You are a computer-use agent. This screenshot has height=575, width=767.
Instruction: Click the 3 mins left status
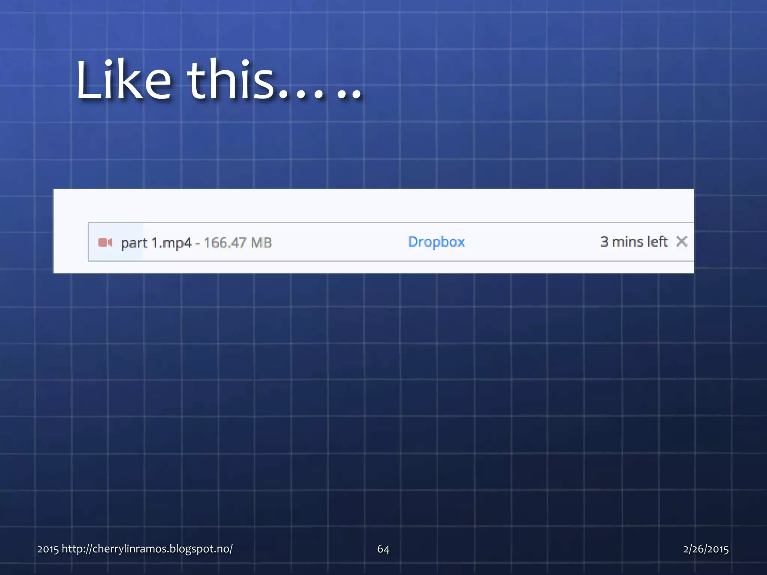(x=634, y=242)
